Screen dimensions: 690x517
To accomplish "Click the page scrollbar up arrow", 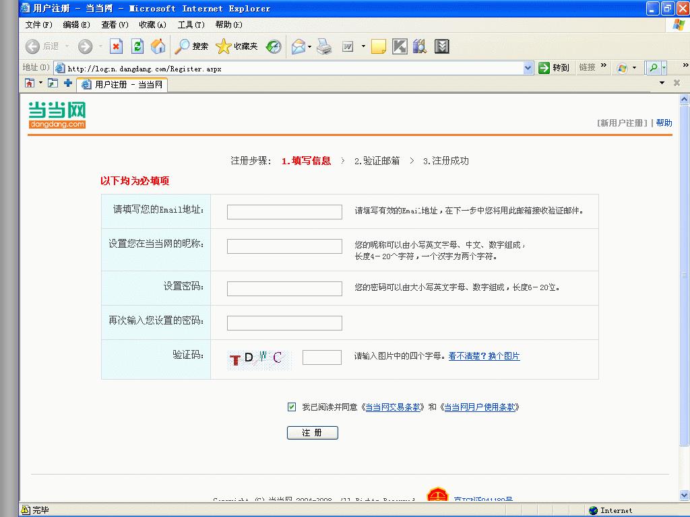I will click(685, 100).
